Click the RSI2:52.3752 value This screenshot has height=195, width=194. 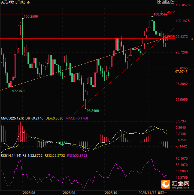(55, 156)
